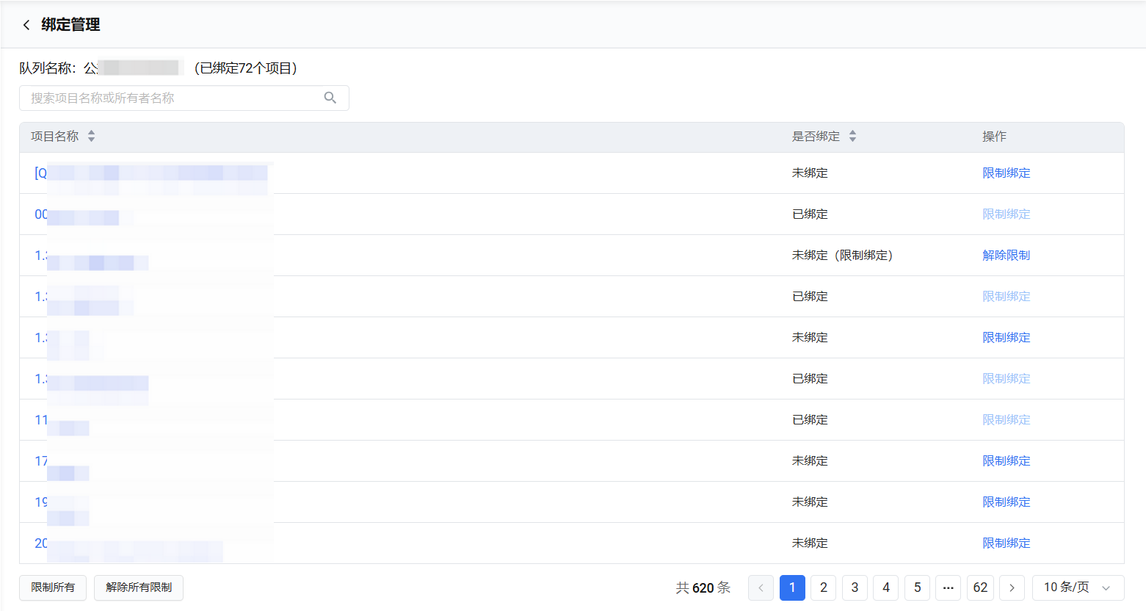This screenshot has width=1146, height=611.
Task: Click 限制绑定 for the project starting with [Q
Action: pyautogui.click(x=1007, y=173)
